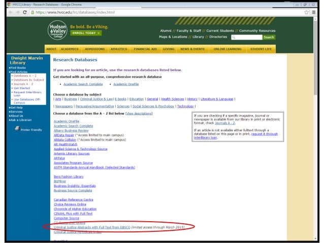
Task: Choose the Newspapers subject link
Action: point(64,107)
